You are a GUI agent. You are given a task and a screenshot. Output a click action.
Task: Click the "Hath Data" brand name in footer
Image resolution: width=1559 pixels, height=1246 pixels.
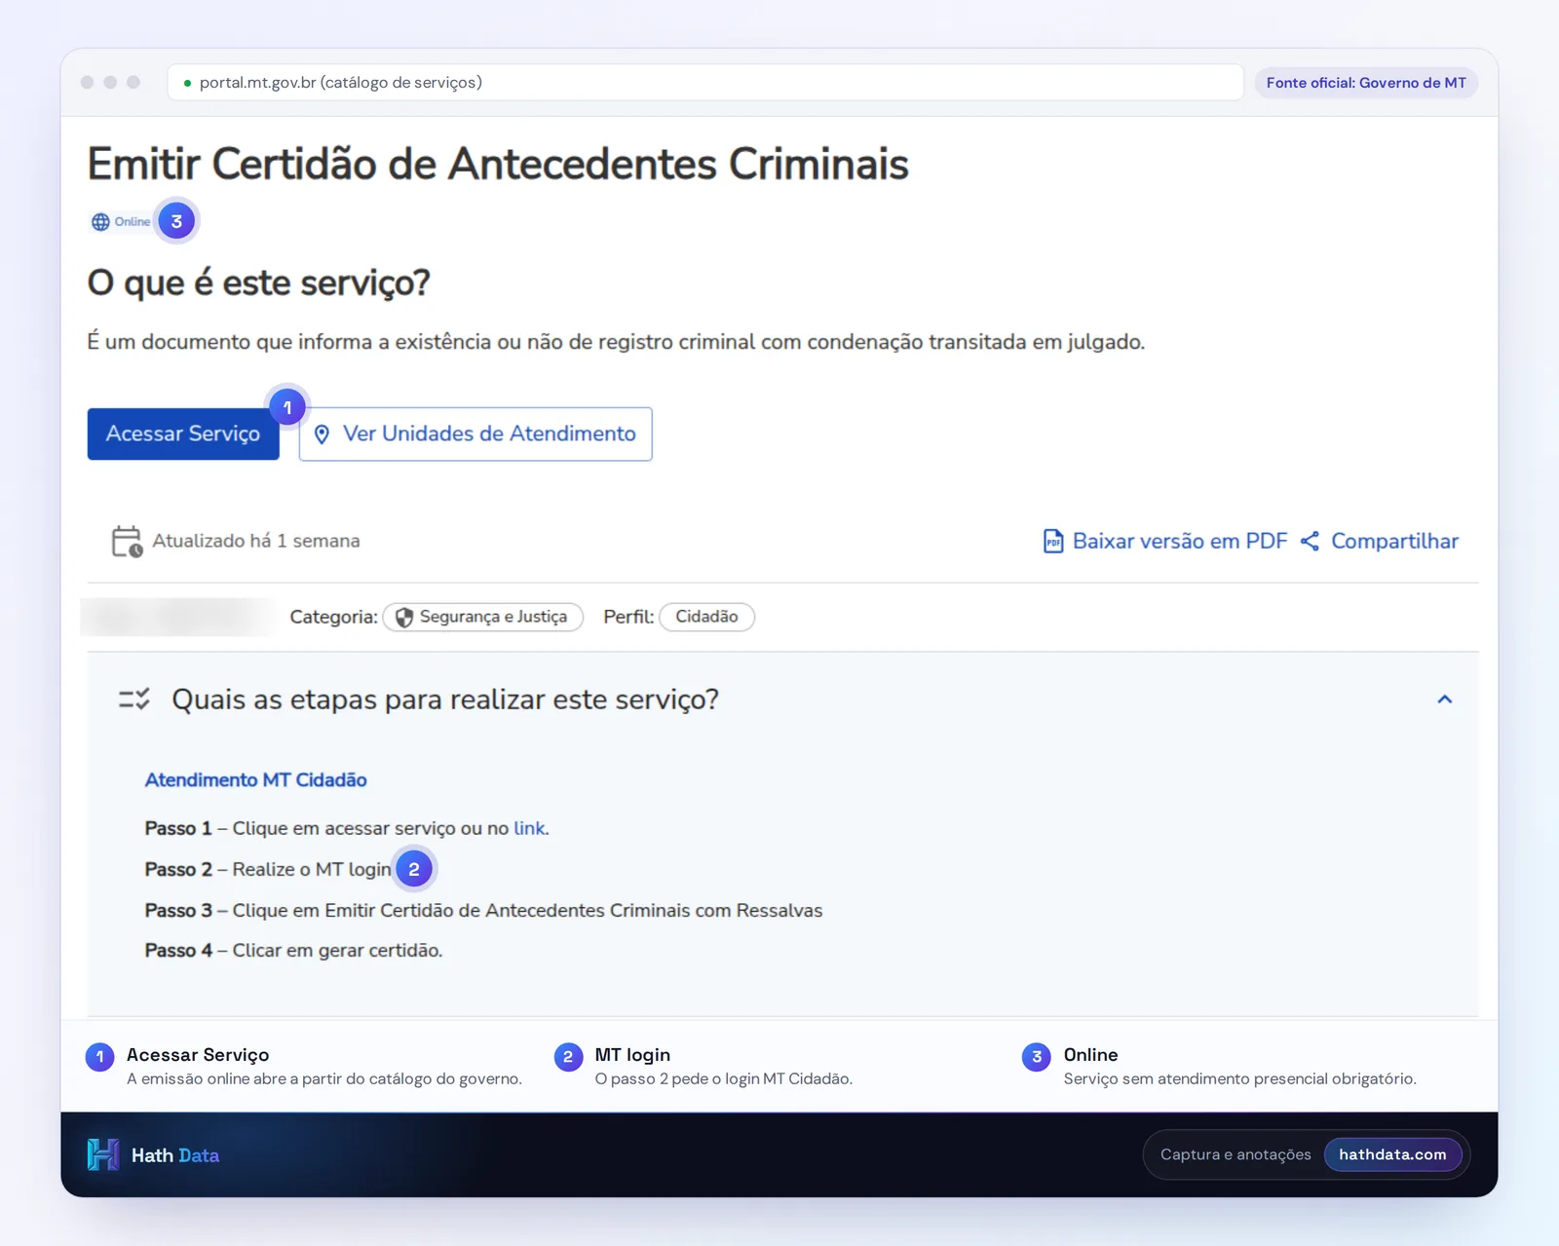pos(175,1156)
